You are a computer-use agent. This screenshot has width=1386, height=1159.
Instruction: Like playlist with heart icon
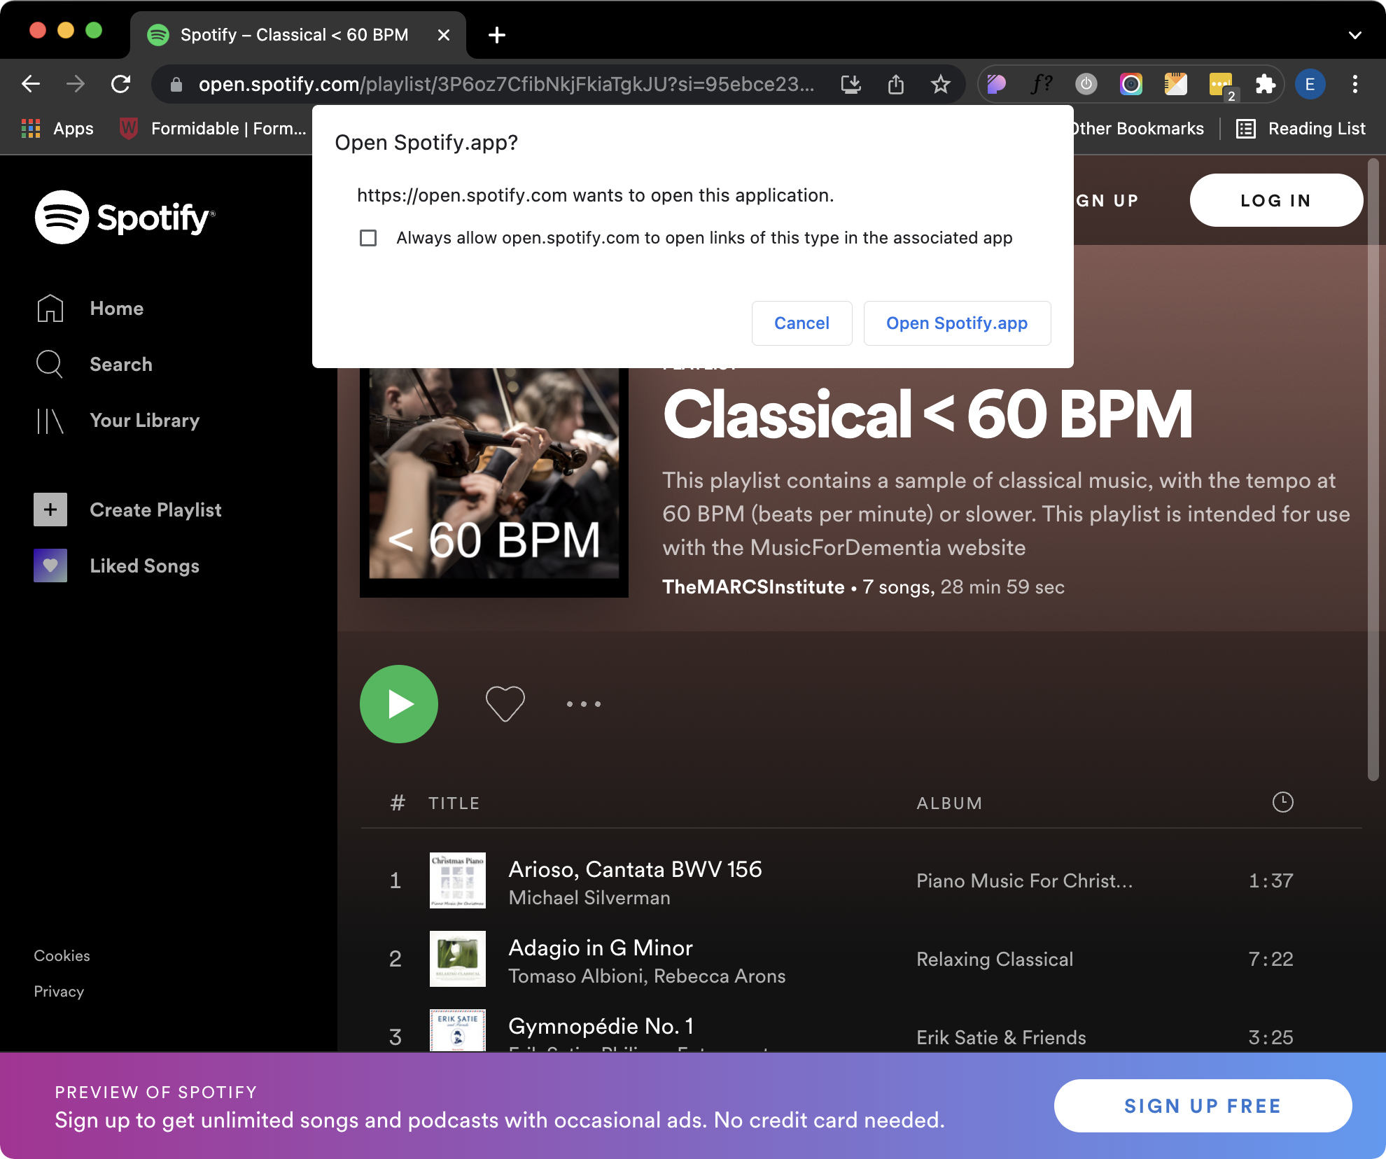(505, 703)
